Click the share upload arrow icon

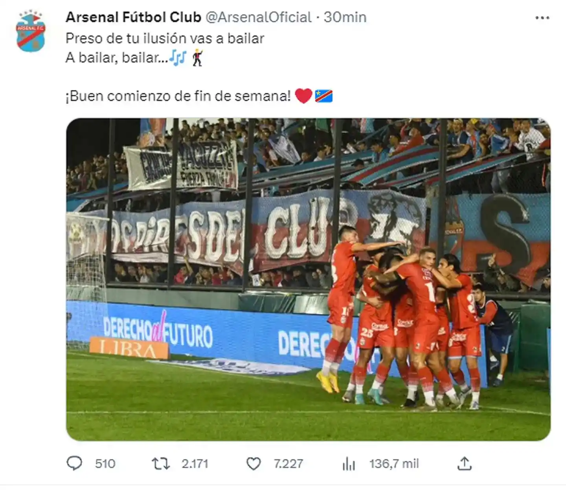(464, 464)
